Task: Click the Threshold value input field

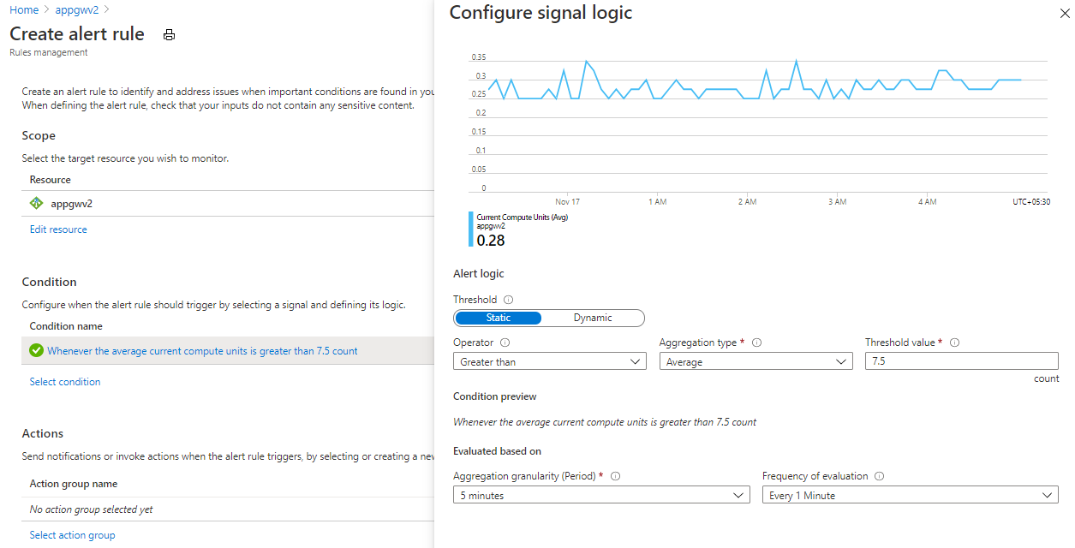Action: tap(961, 362)
